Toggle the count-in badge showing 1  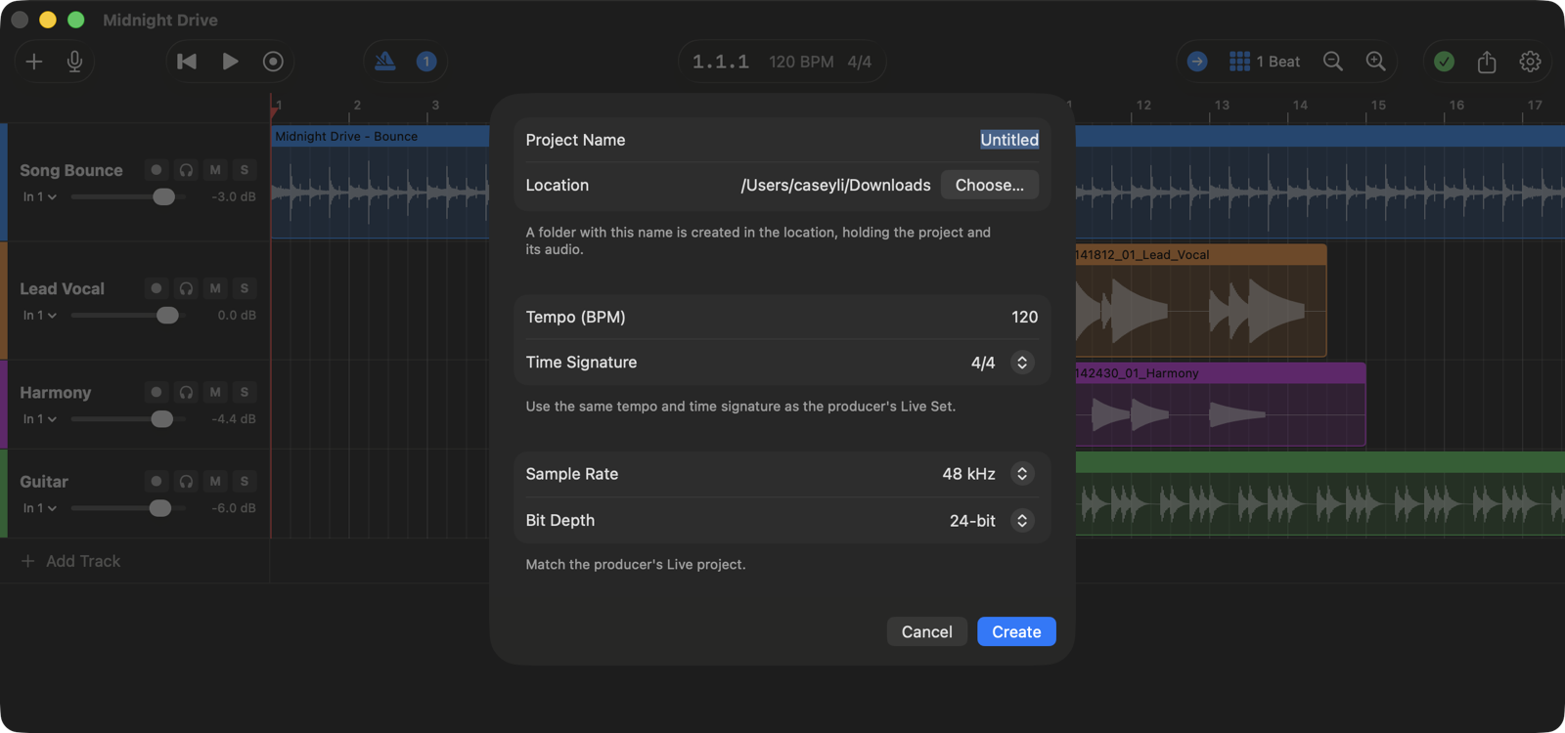pos(426,62)
